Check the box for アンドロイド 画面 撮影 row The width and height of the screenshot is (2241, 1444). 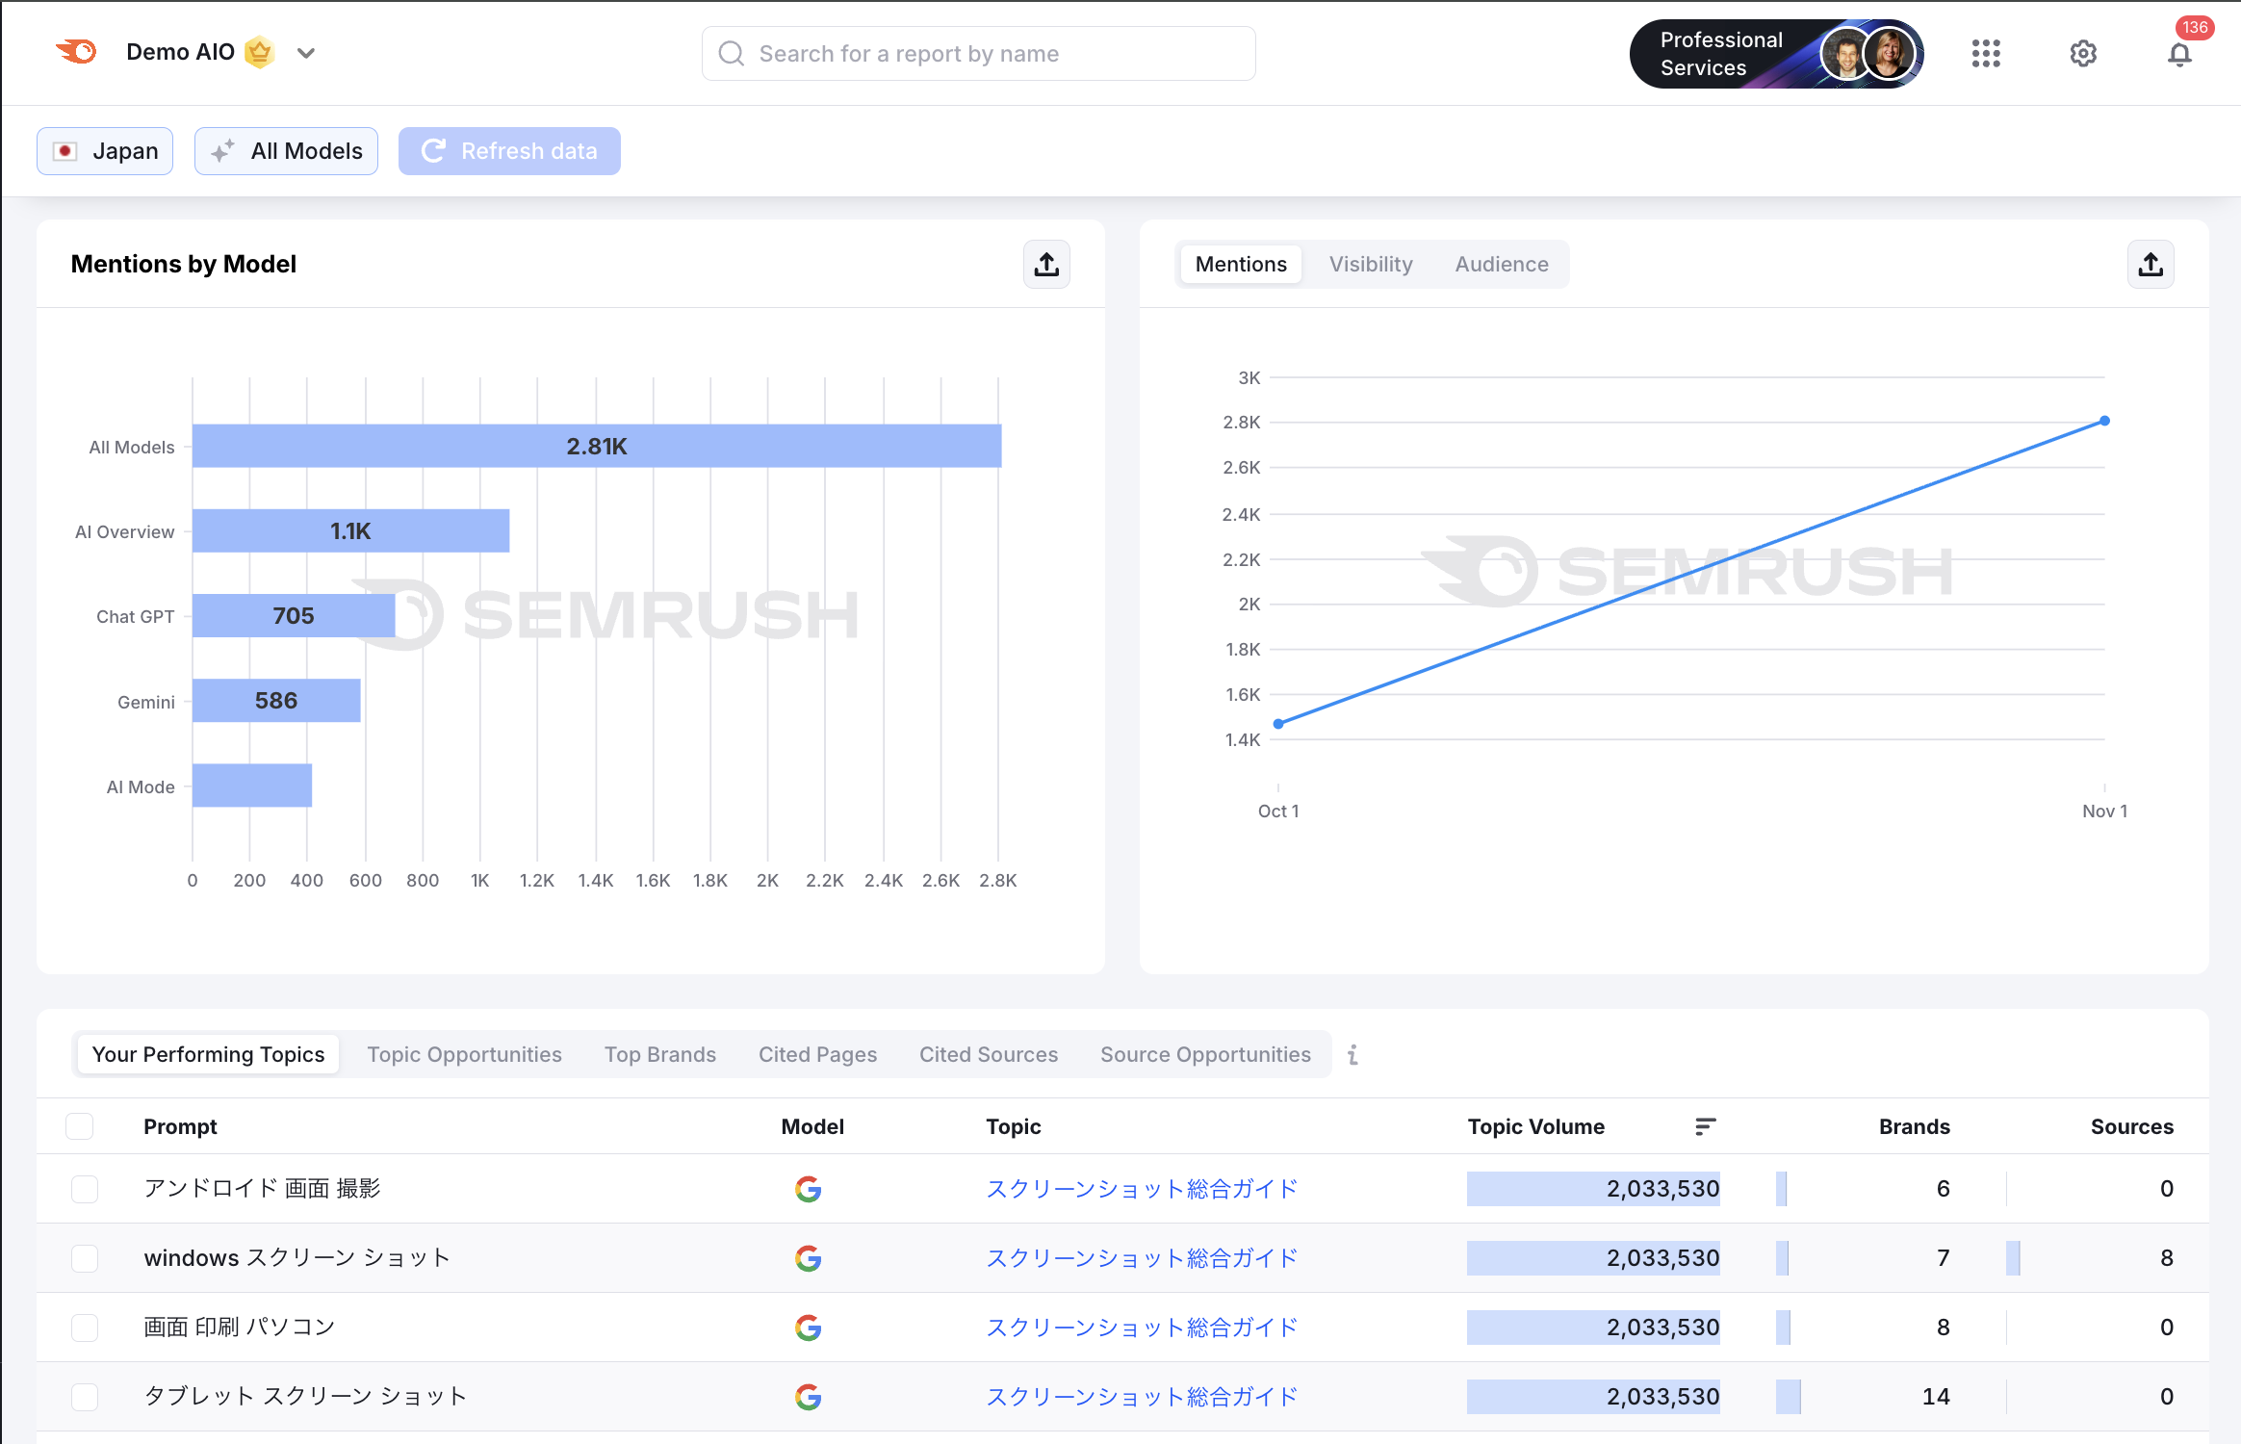point(85,1189)
